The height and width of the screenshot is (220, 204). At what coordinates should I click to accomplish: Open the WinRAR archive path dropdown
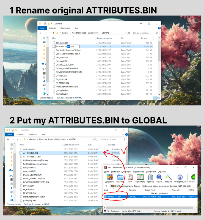click(196, 186)
